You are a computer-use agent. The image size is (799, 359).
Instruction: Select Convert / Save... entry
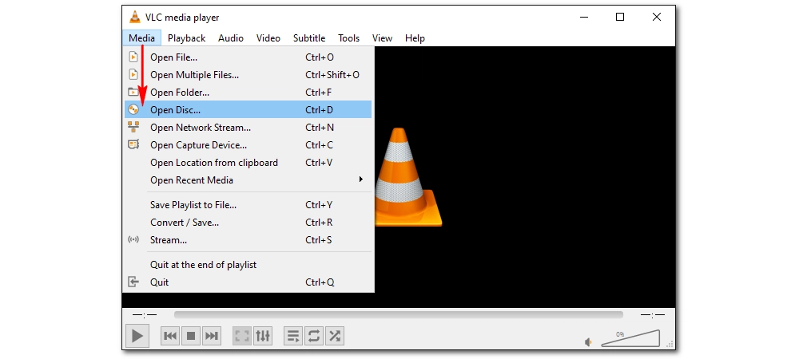(248, 223)
